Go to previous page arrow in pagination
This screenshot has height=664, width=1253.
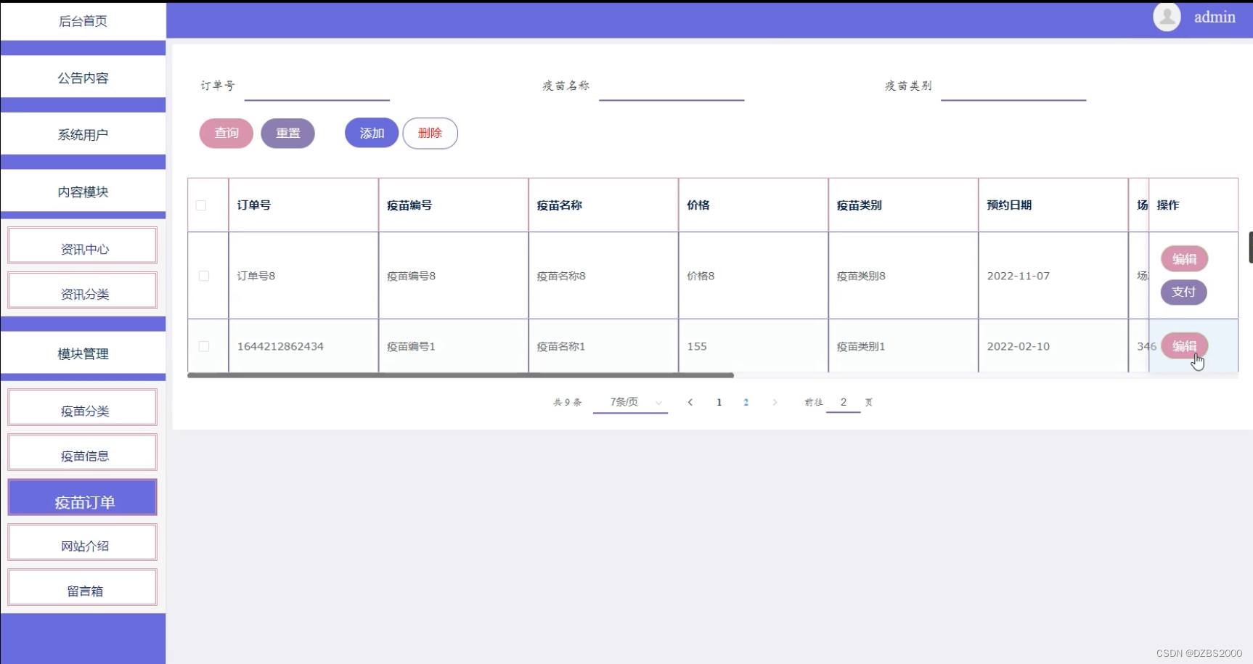click(x=690, y=402)
